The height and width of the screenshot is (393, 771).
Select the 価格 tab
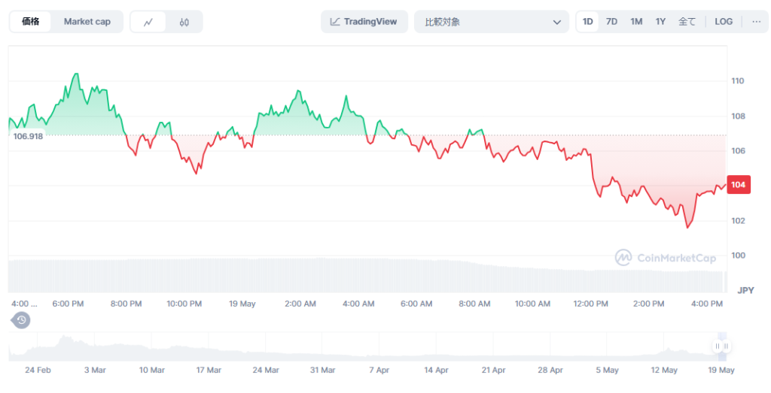click(31, 22)
